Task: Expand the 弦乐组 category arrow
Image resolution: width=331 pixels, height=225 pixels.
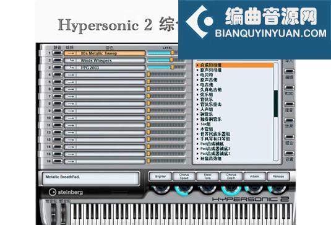Action: 198,95
